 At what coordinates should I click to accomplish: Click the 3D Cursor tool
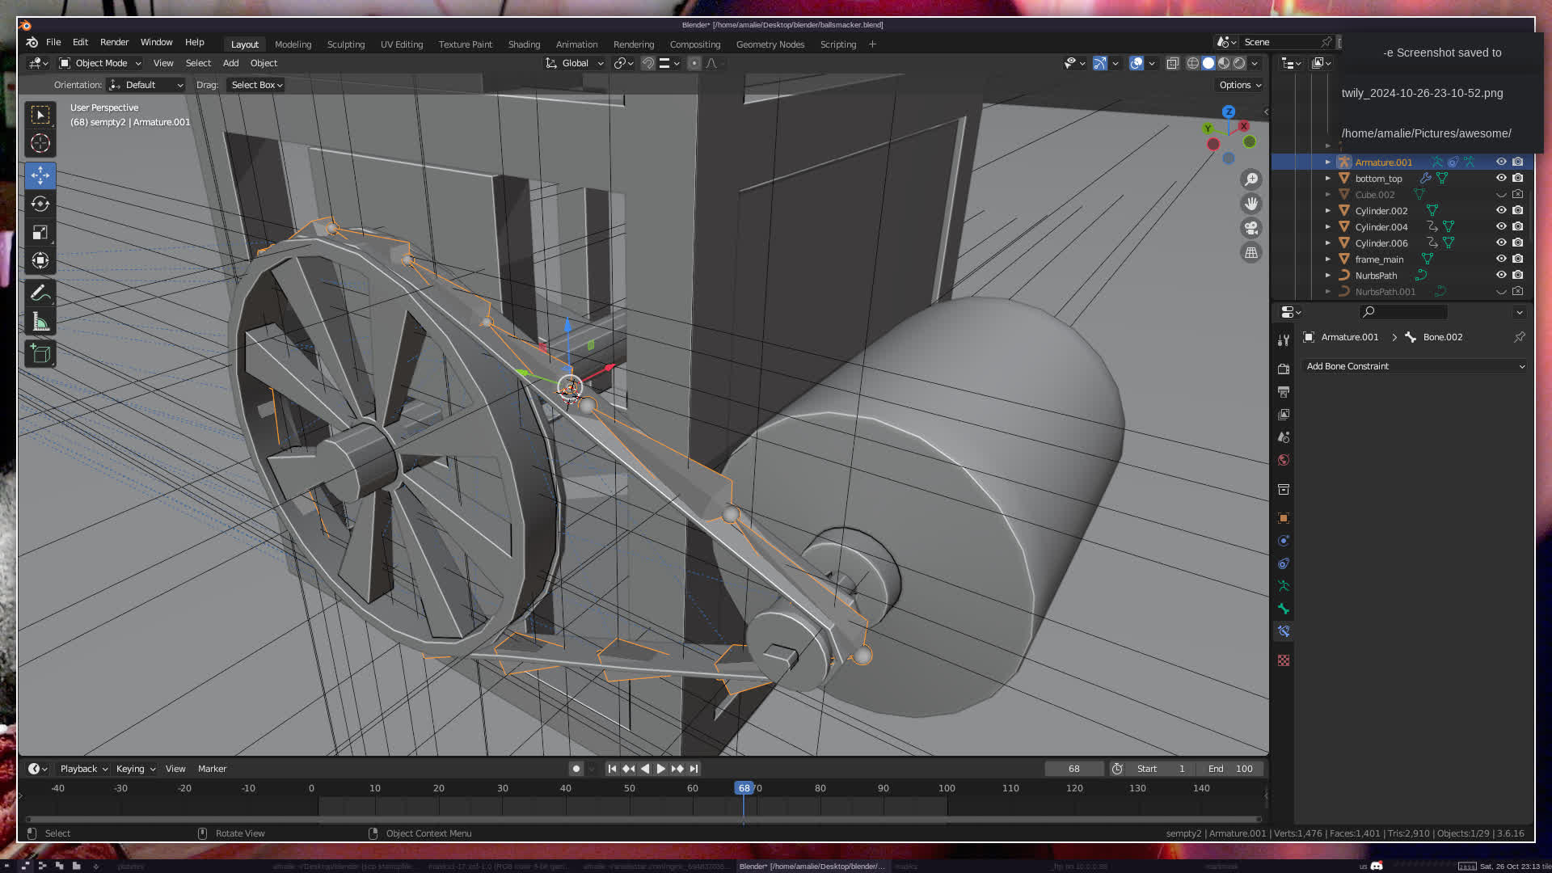pyautogui.click(x=40, y=144)
